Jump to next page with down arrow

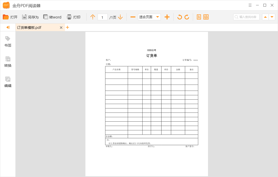121,17
